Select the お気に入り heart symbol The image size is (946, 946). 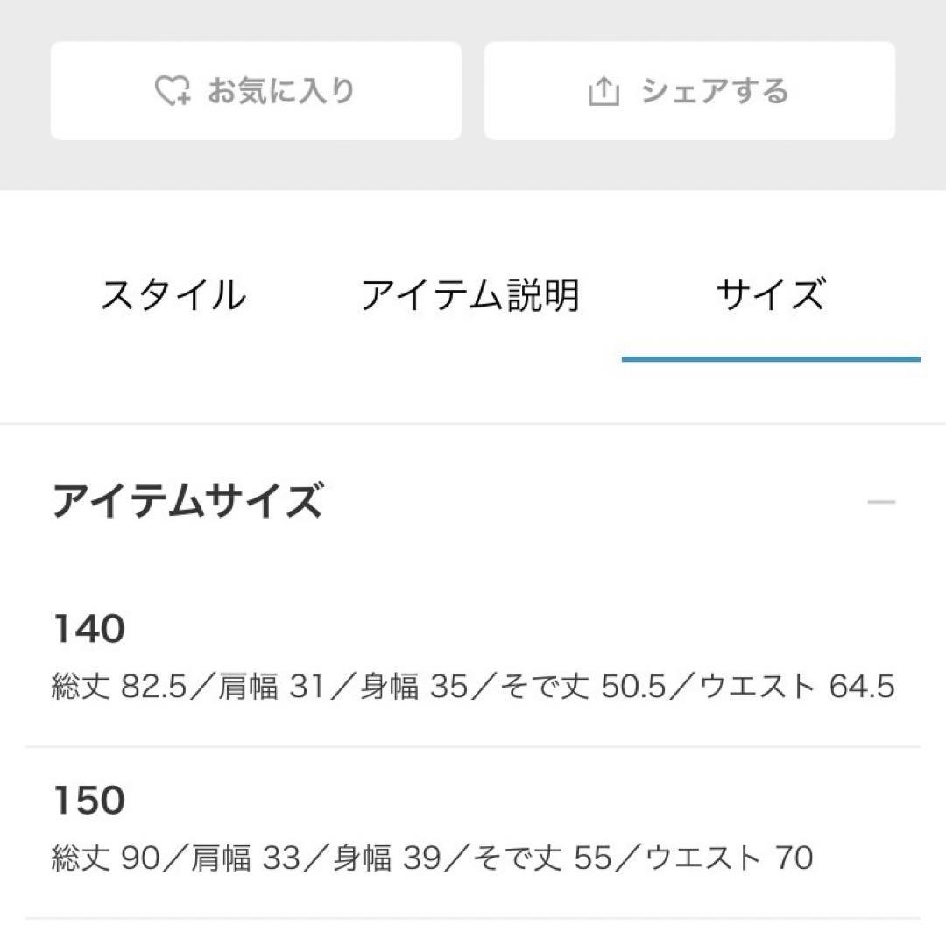(173, 88)
